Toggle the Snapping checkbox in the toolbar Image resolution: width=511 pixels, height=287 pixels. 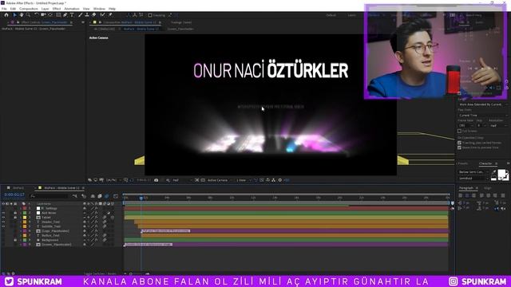pyautogui.click(x=150, y=15)
